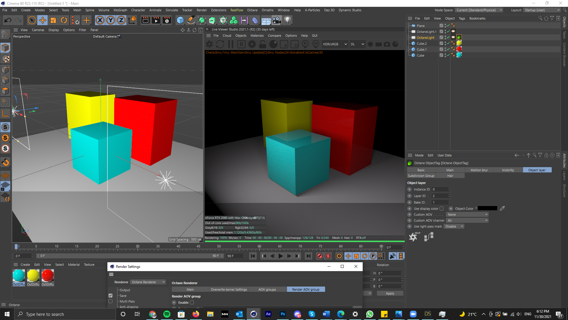Switch to the Visibility tab
The height and width of the screenshot is (320, 568).
click(x=508, y=170)
